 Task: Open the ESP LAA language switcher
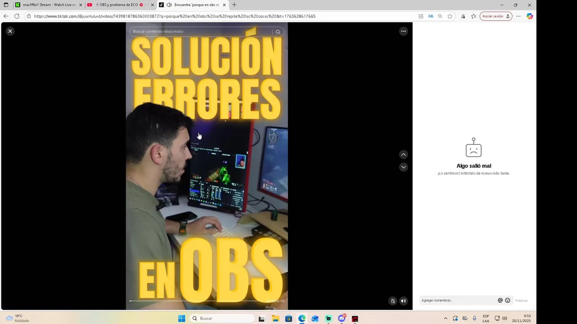485,319
